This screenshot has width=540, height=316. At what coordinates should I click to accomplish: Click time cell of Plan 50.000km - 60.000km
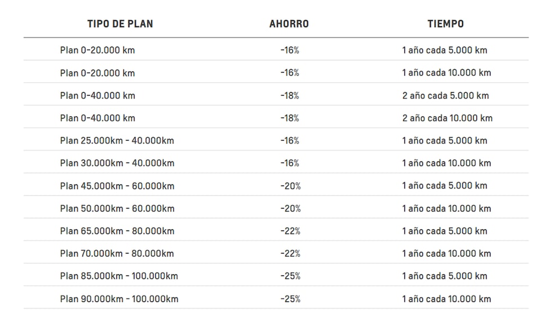click(447, 209)
